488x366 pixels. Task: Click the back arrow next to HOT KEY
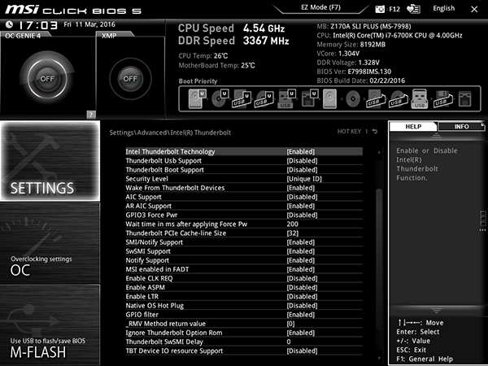click(375, 131)
